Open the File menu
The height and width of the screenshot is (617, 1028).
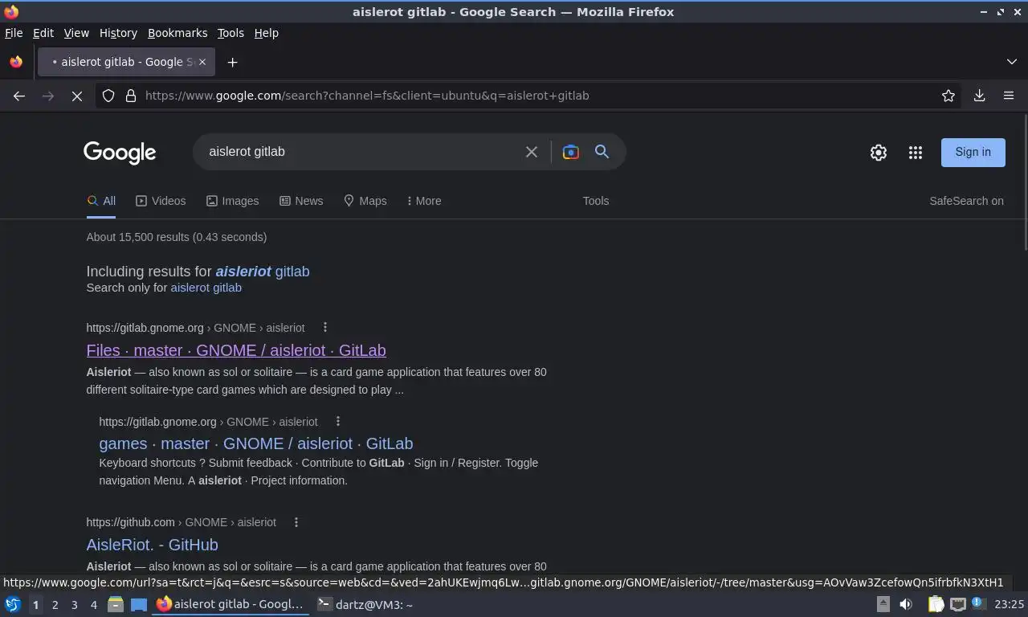[14, 33]
